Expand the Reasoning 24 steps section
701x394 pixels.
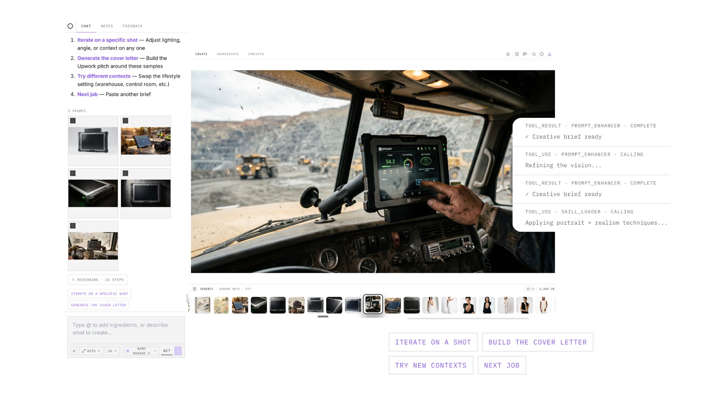(x=97, y=280)
